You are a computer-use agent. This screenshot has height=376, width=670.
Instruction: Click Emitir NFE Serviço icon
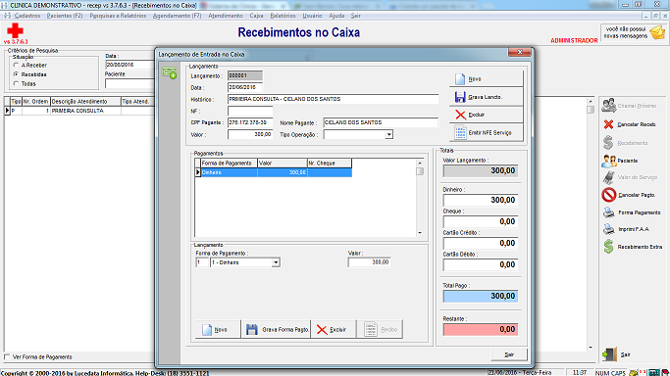(461, 132)
